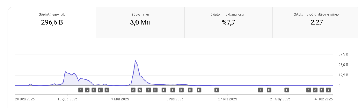The width and height of the screenshot is (358, 108).
Task: Click the 296,6 B views value
Action: (x=52, y=22)
